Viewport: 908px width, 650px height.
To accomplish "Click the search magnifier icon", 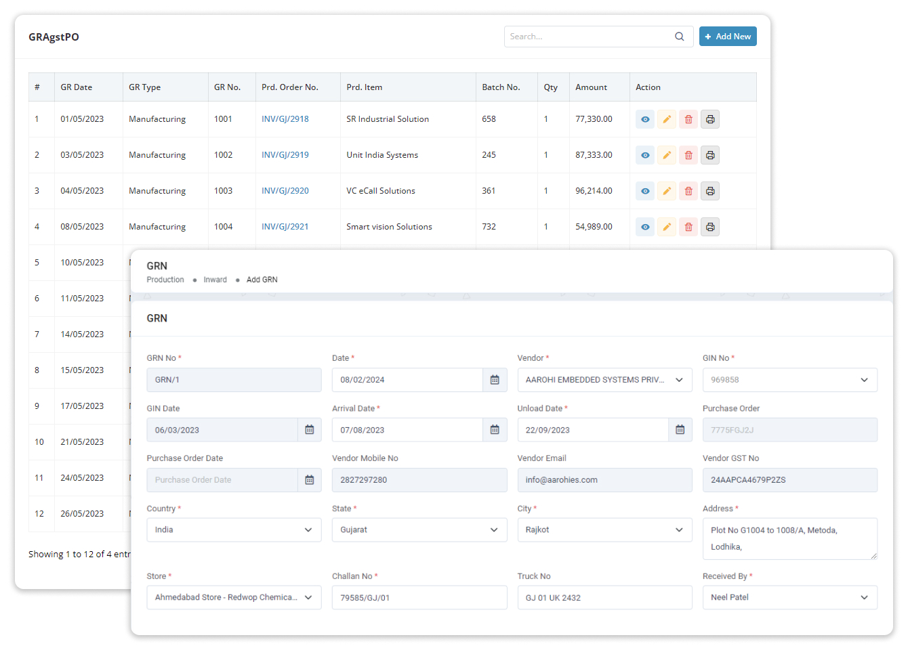I will point(679,37).
